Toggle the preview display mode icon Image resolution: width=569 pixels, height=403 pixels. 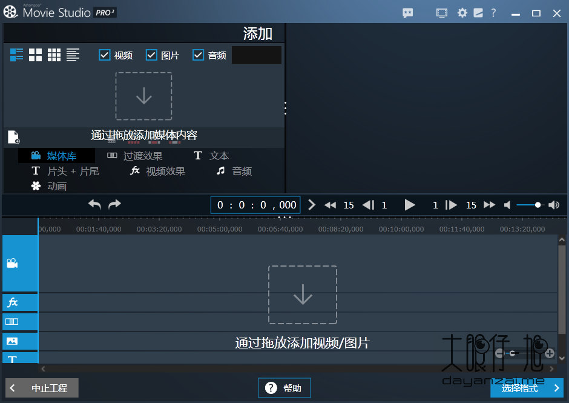pos(442,13)
